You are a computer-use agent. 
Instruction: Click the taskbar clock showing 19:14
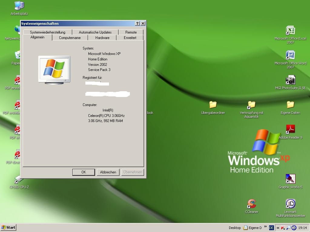point(302,228)
